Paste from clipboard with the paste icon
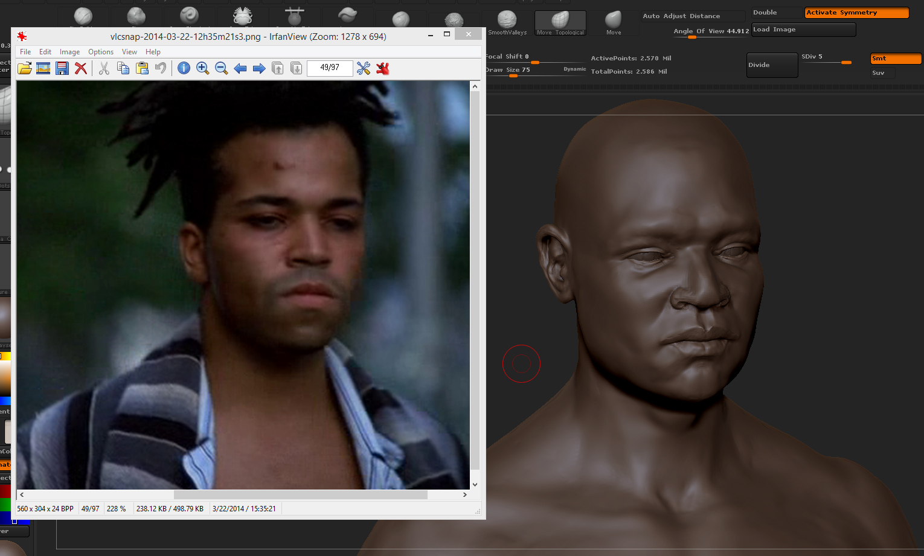 point(142,68)
